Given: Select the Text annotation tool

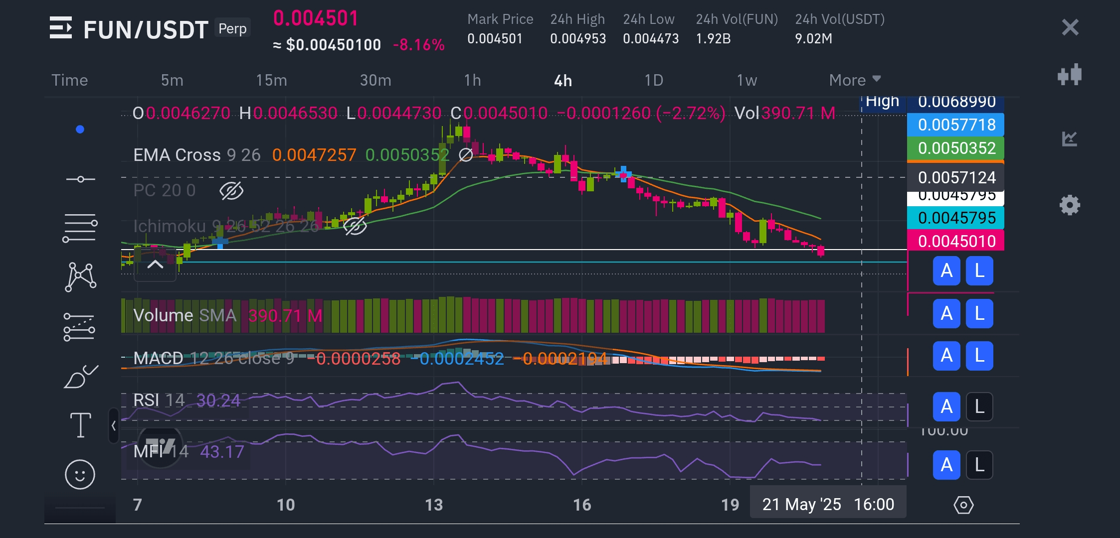Looking at the screenshot, I should 80,425.
